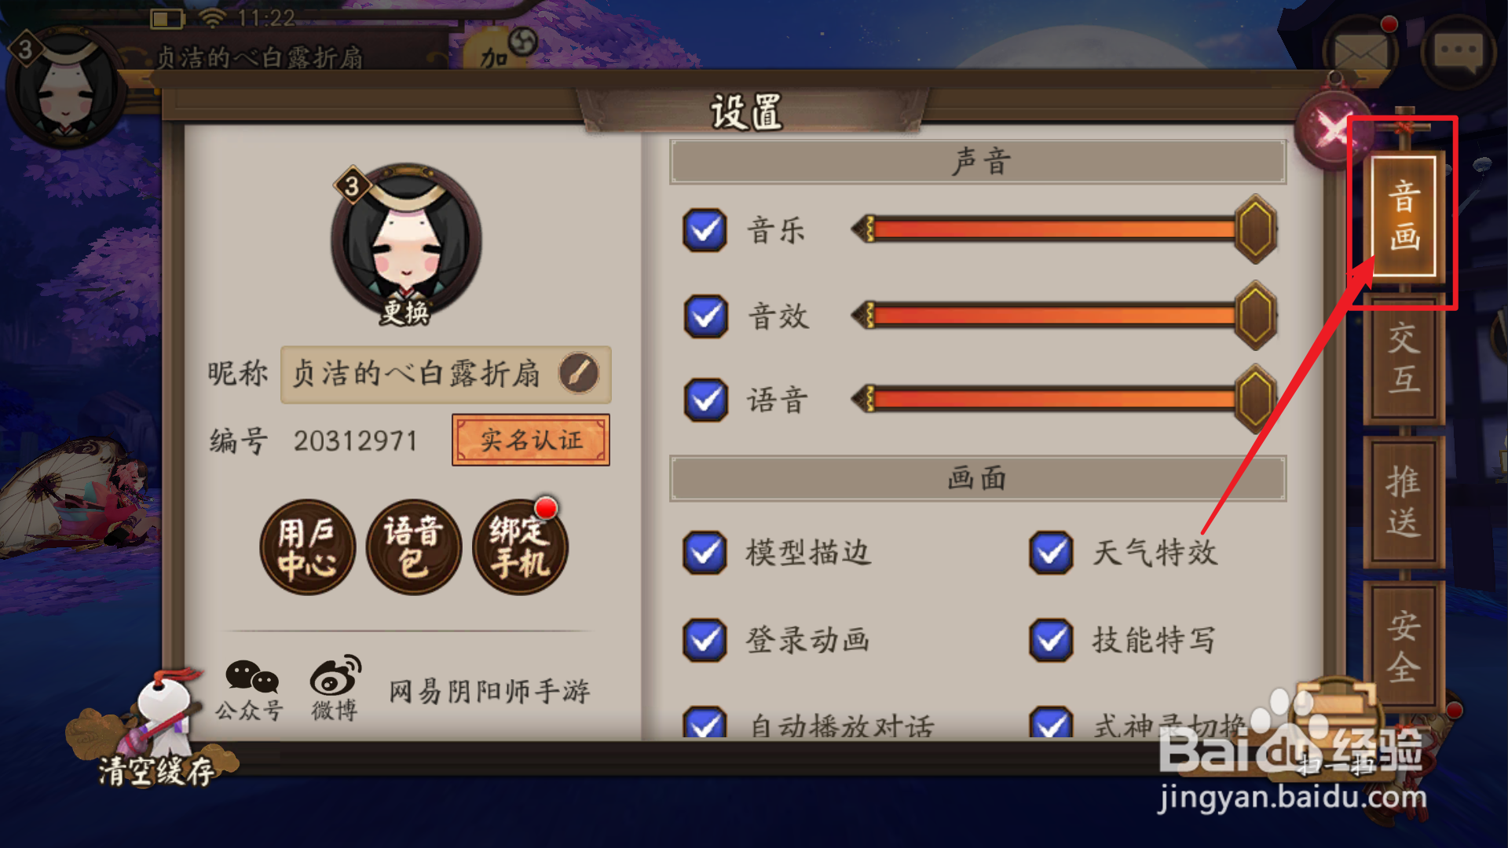
Task: Open the Weibo 微博 icon
Action: [x=335, y=689]
